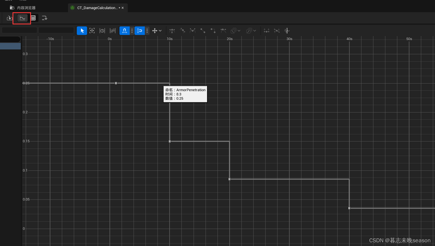Select the pointer Select tool
The height and width of the screenshot is (246, 435).
82,30
